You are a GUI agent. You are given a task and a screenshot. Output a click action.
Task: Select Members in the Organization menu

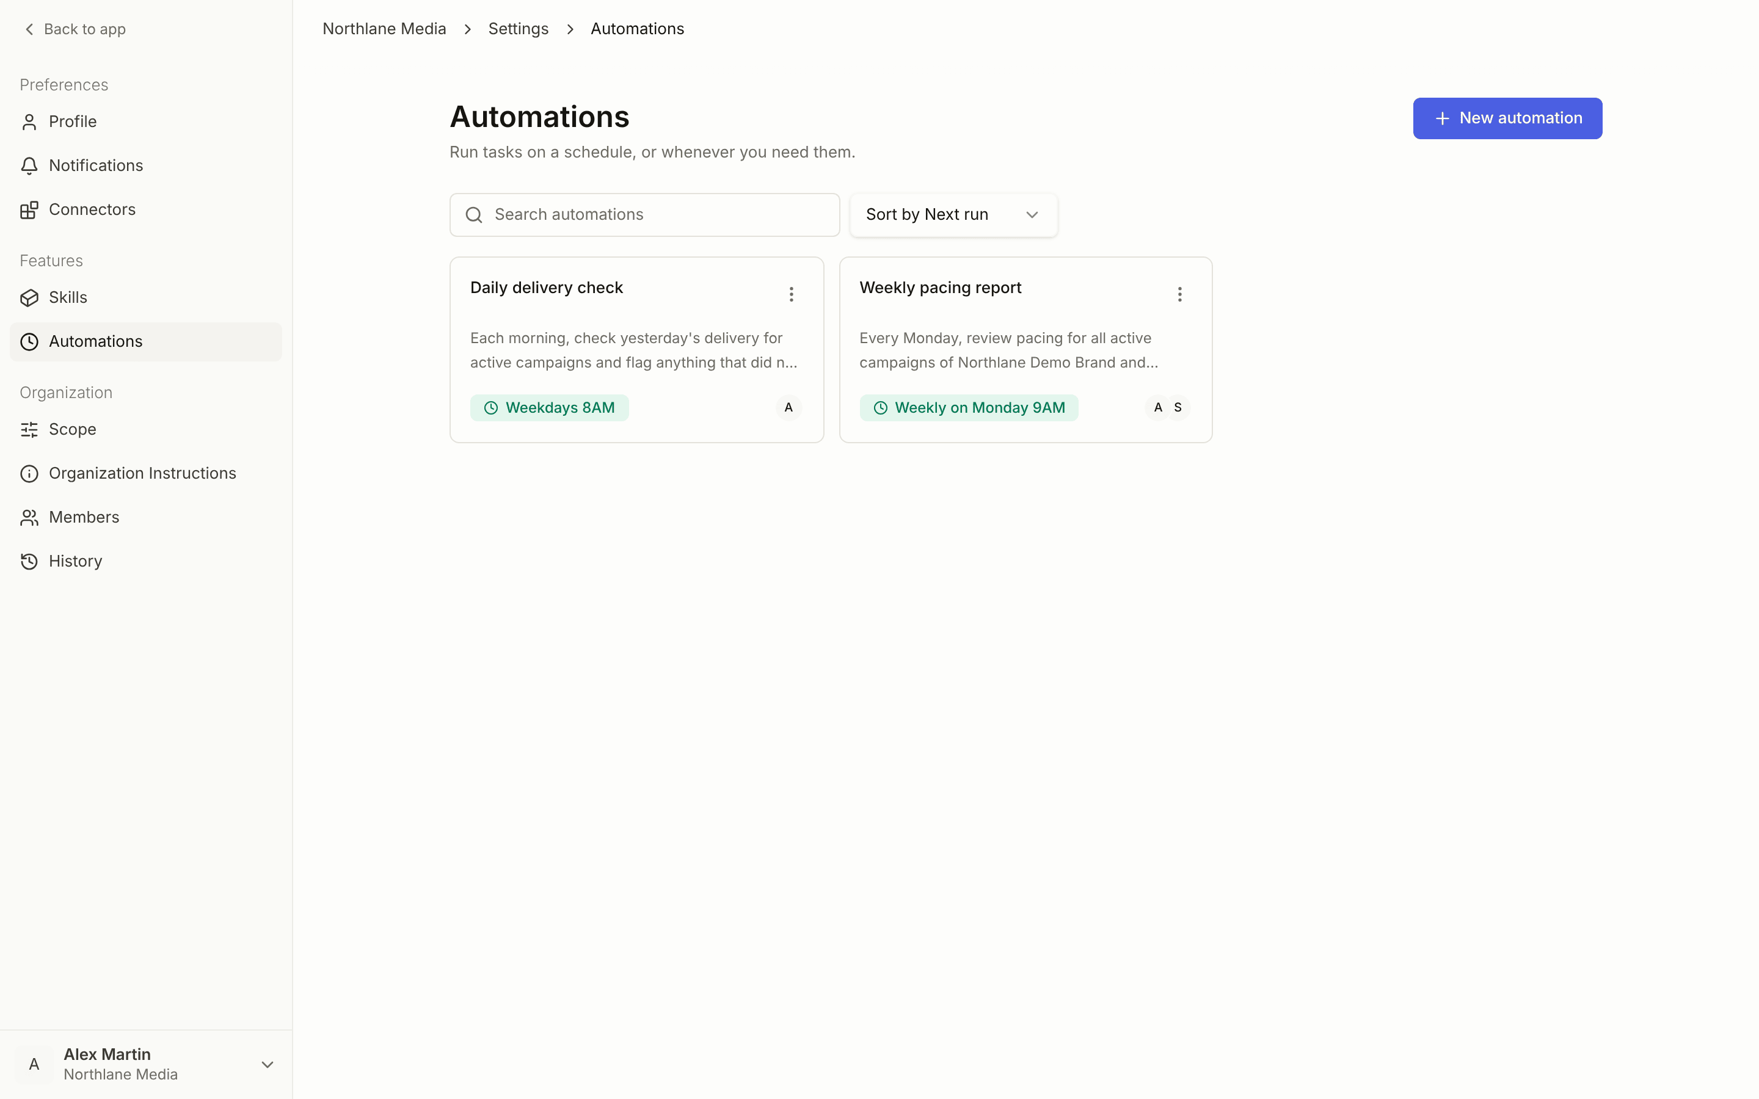(x=145, y=518)
